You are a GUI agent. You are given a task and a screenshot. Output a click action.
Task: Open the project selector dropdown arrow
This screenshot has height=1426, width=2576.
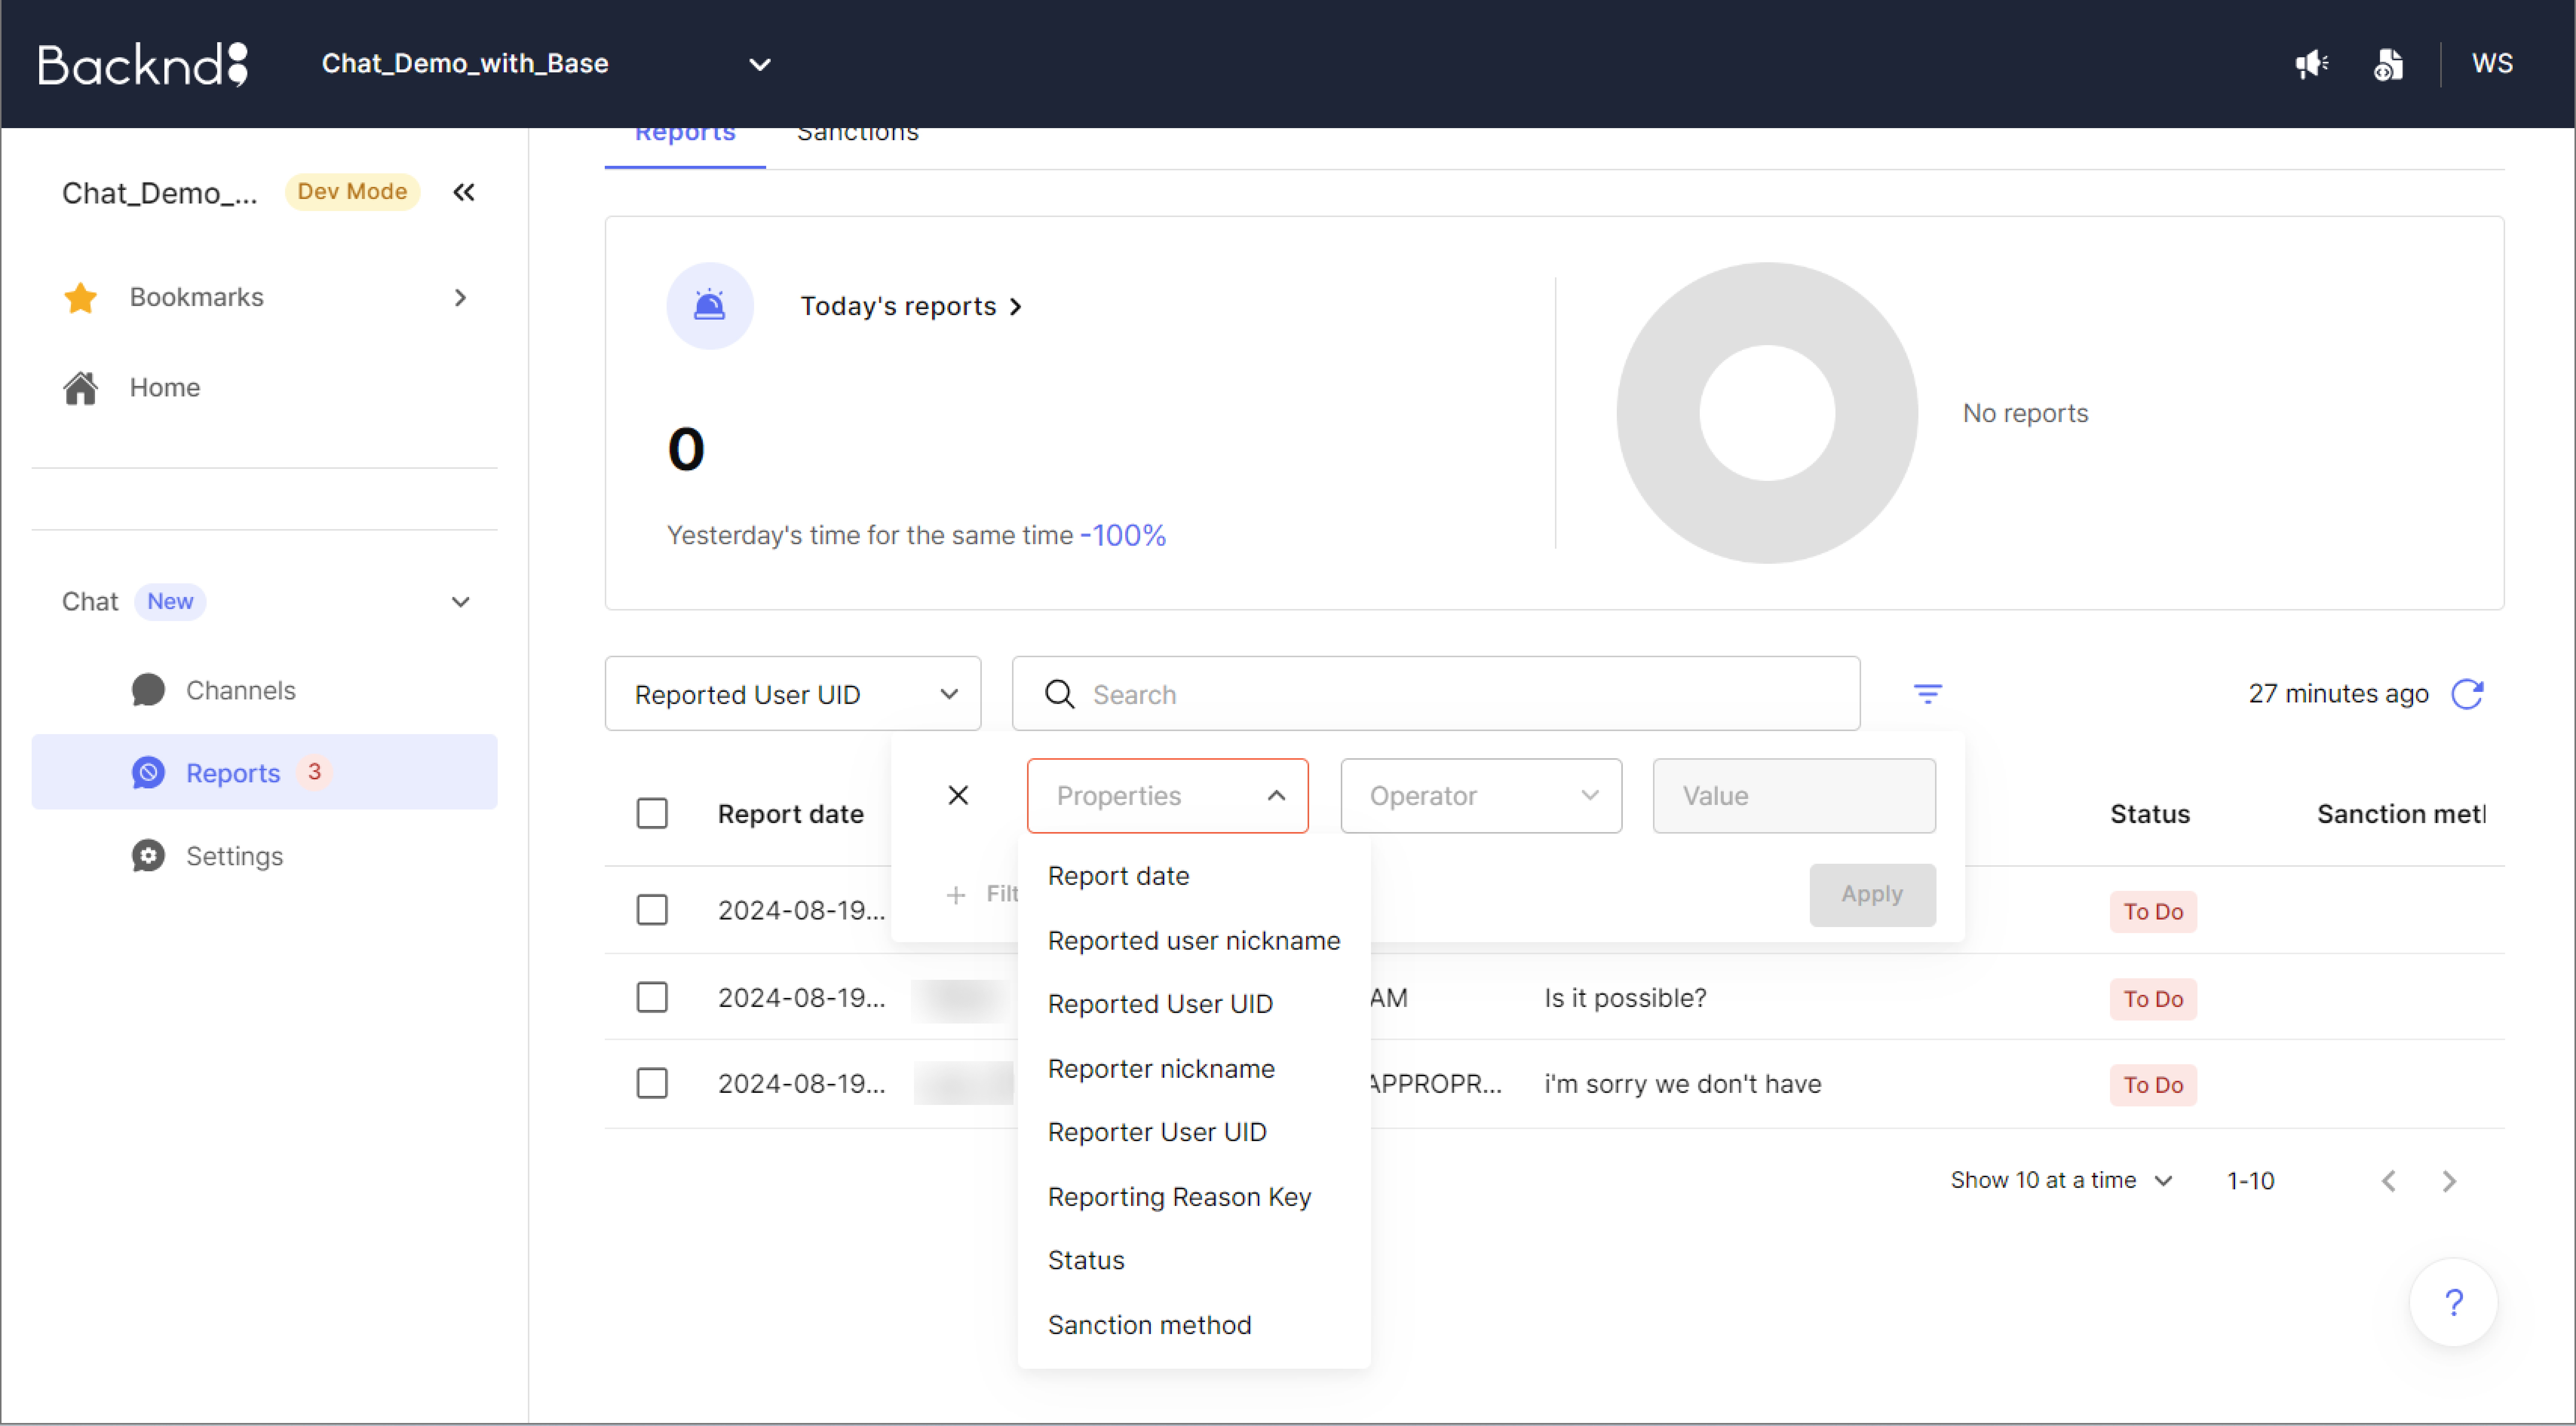760,65
